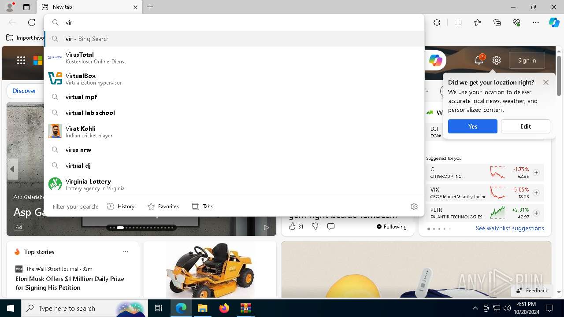
Task: Click the Microsoft logo on page
Action: (38, 61)
